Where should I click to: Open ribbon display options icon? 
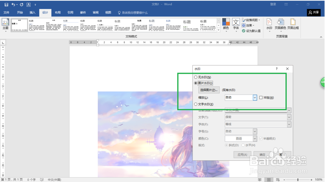[286, 4]
